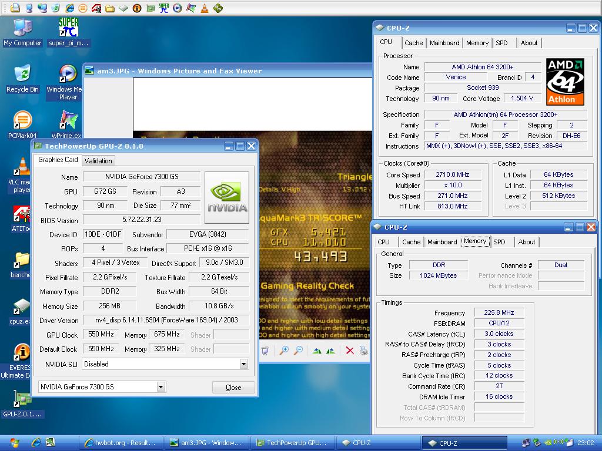This screenshot has width=602, height=451.
Task: Click the Subvendor EVGA (3842) field
Action: coord(208,234)
